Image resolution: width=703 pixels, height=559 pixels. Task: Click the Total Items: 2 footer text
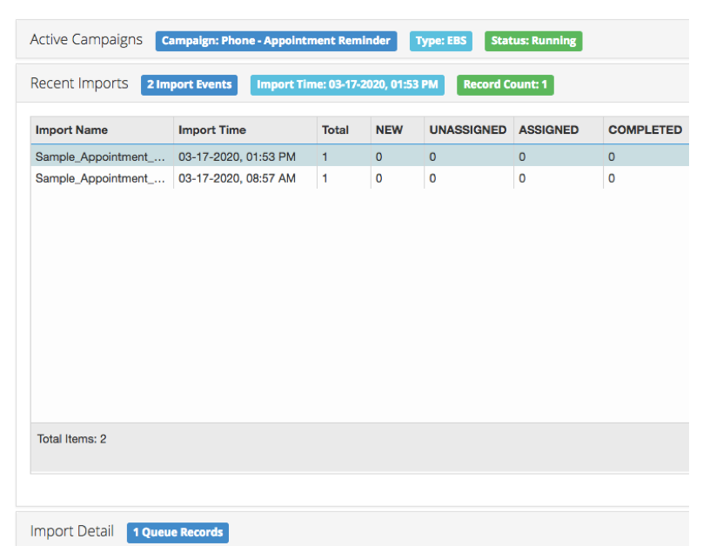pos(71,439)
